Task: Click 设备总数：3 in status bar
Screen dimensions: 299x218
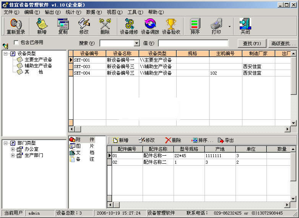Action: click(x=74, y=213)
